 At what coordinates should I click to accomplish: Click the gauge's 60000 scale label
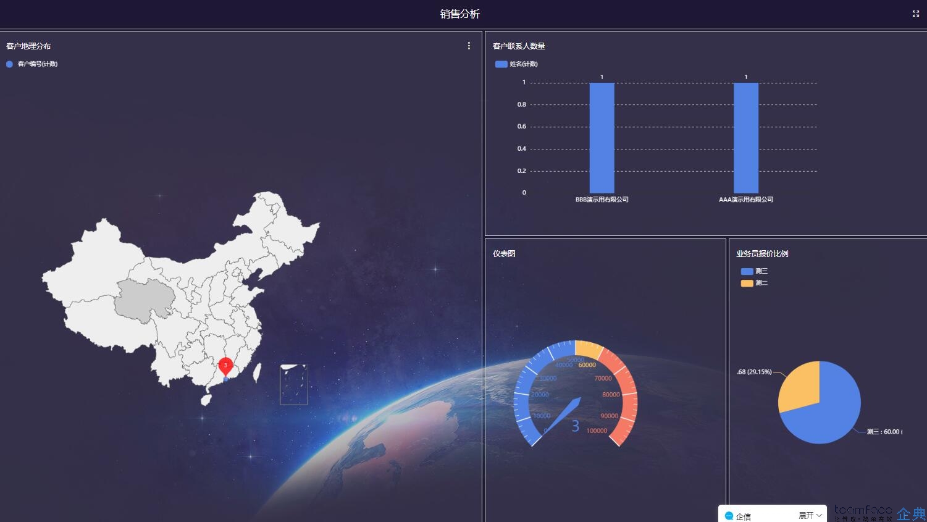pos(587,365)
